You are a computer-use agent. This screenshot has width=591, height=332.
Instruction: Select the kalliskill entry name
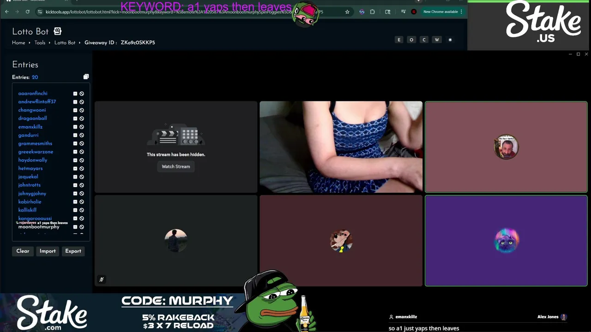27,210
